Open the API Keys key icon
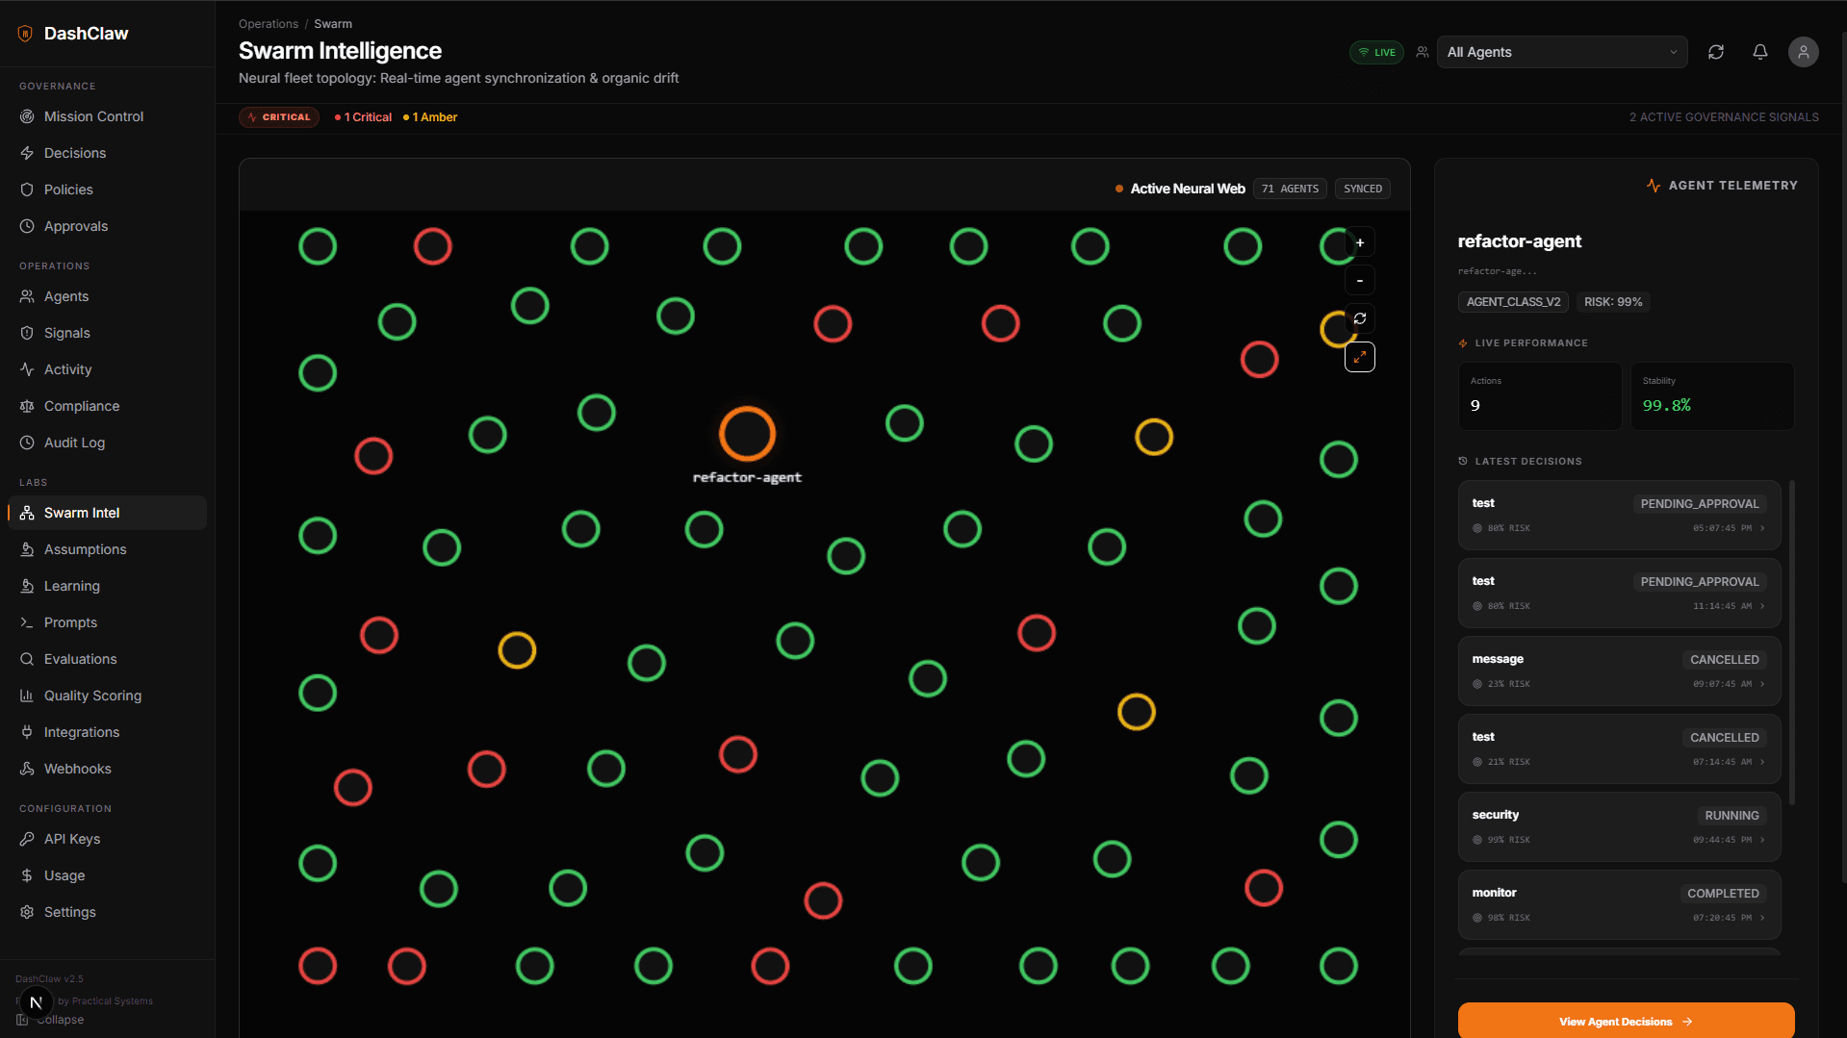 [27, 839]
